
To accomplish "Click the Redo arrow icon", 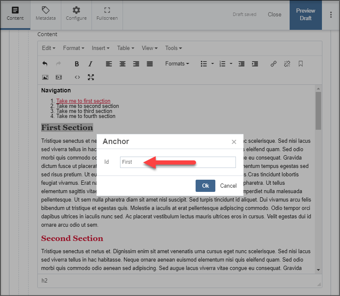I will tap(58, 64).
